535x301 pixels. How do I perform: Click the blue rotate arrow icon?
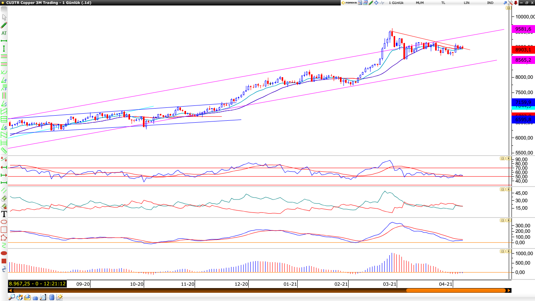[4, 269]
